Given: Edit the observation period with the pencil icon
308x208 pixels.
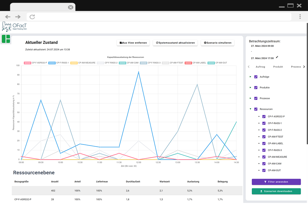Looking at the screenshot, I should 277,57.
